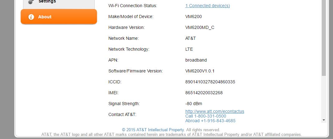Click the Abroad +1-916-843-4685 link
Viewport: 333px width, 139px height.
pos(210,121)
